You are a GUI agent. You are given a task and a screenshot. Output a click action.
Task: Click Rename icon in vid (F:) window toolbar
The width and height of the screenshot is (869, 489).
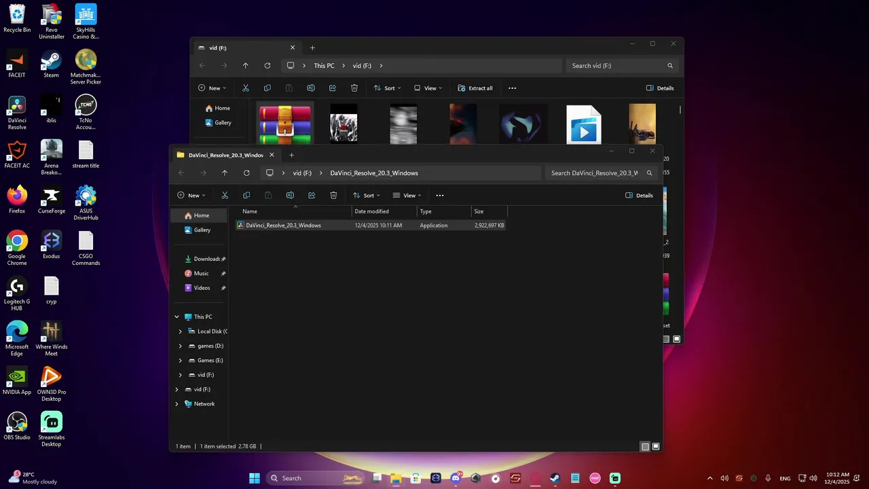[x=311, y=88]
